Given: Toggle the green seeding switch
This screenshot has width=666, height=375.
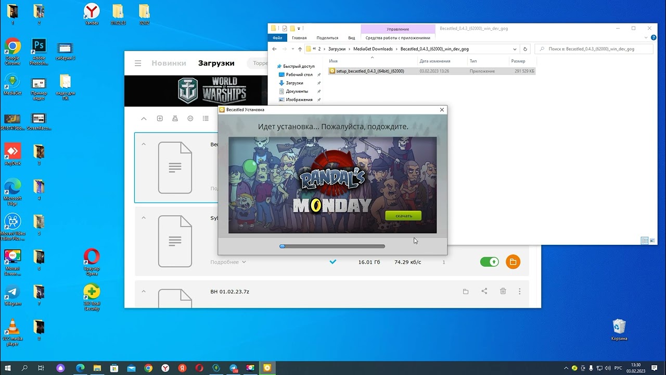Looking at the screenshot, I should [x=490, y=261].
